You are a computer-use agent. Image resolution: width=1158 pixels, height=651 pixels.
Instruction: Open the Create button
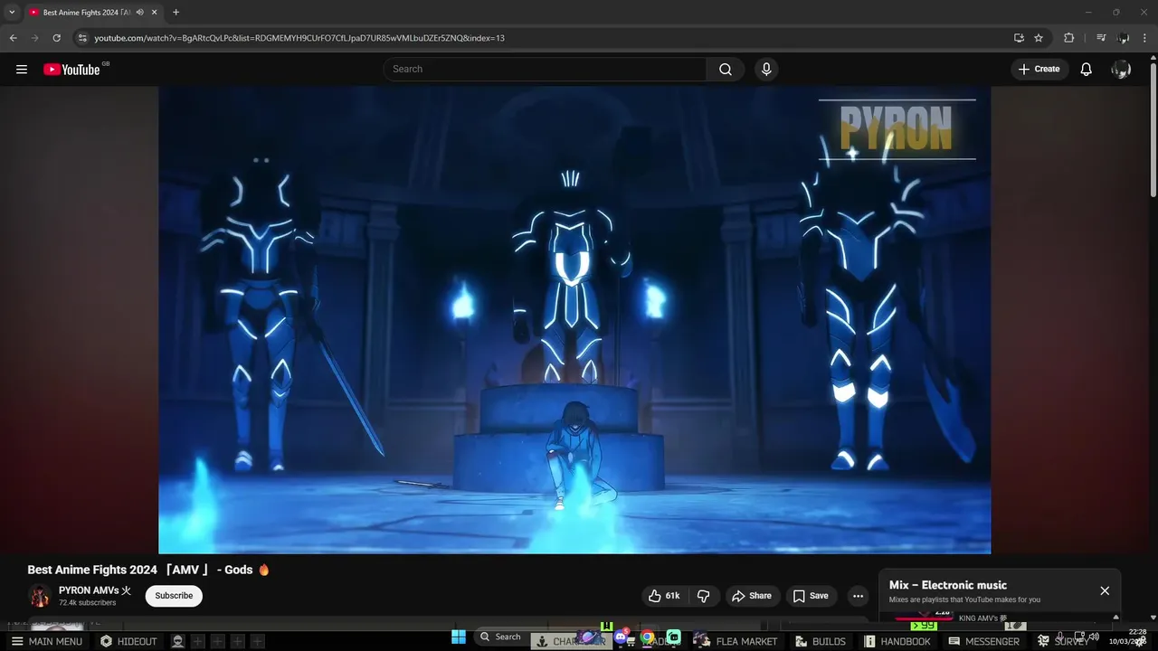1039,69
